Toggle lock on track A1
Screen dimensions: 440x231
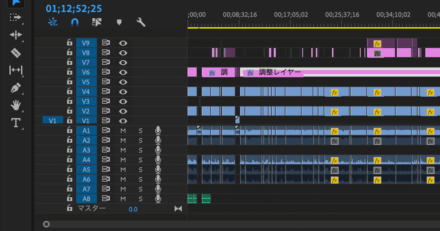pos(69,130)
